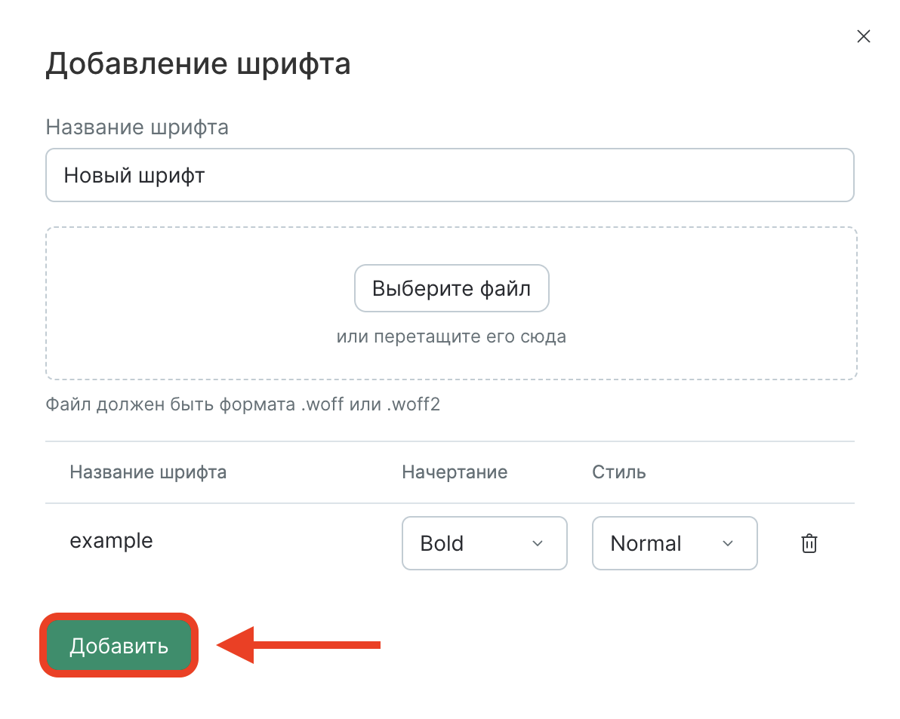Open the Начертание weight dropdown showing Bold
900x719 pixels.
coord(484,543)
